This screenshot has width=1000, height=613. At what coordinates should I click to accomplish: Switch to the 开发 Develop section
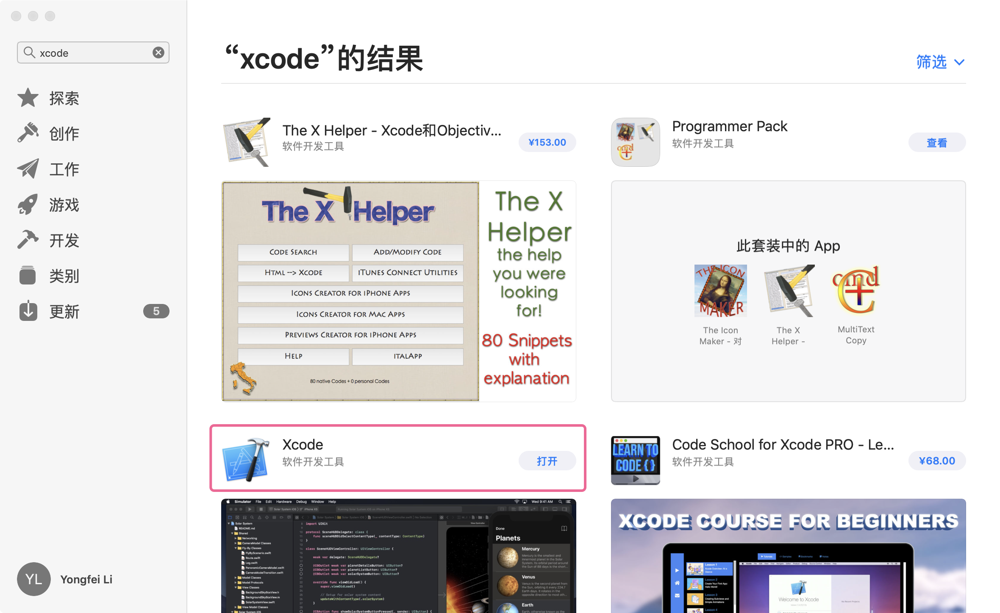point(64,240)
